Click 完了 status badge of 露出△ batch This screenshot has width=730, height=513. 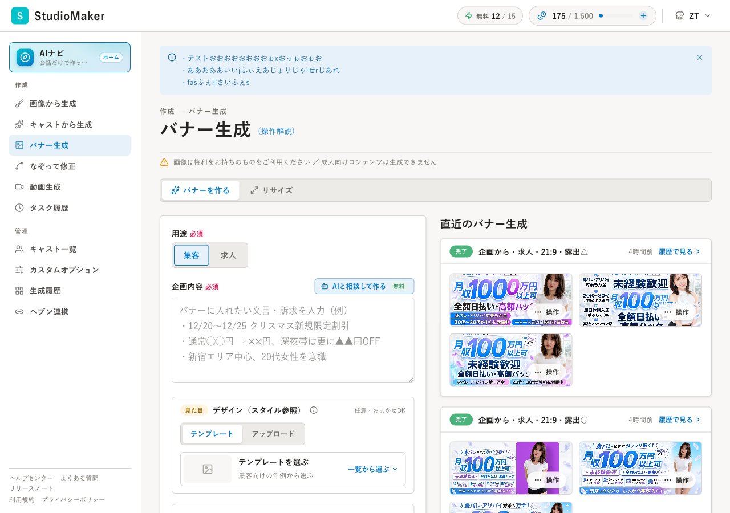[x=461, y=251]
